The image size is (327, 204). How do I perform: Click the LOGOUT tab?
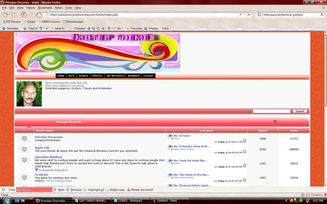(148, 76)
